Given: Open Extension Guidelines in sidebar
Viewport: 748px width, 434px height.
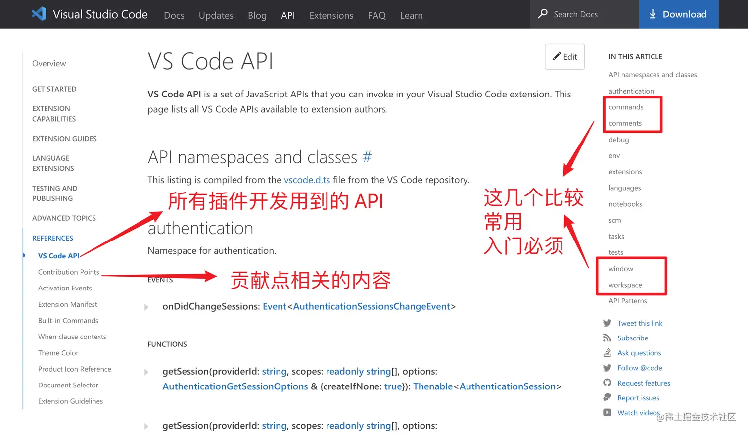Looking at the screenshot, I should 71,401.
